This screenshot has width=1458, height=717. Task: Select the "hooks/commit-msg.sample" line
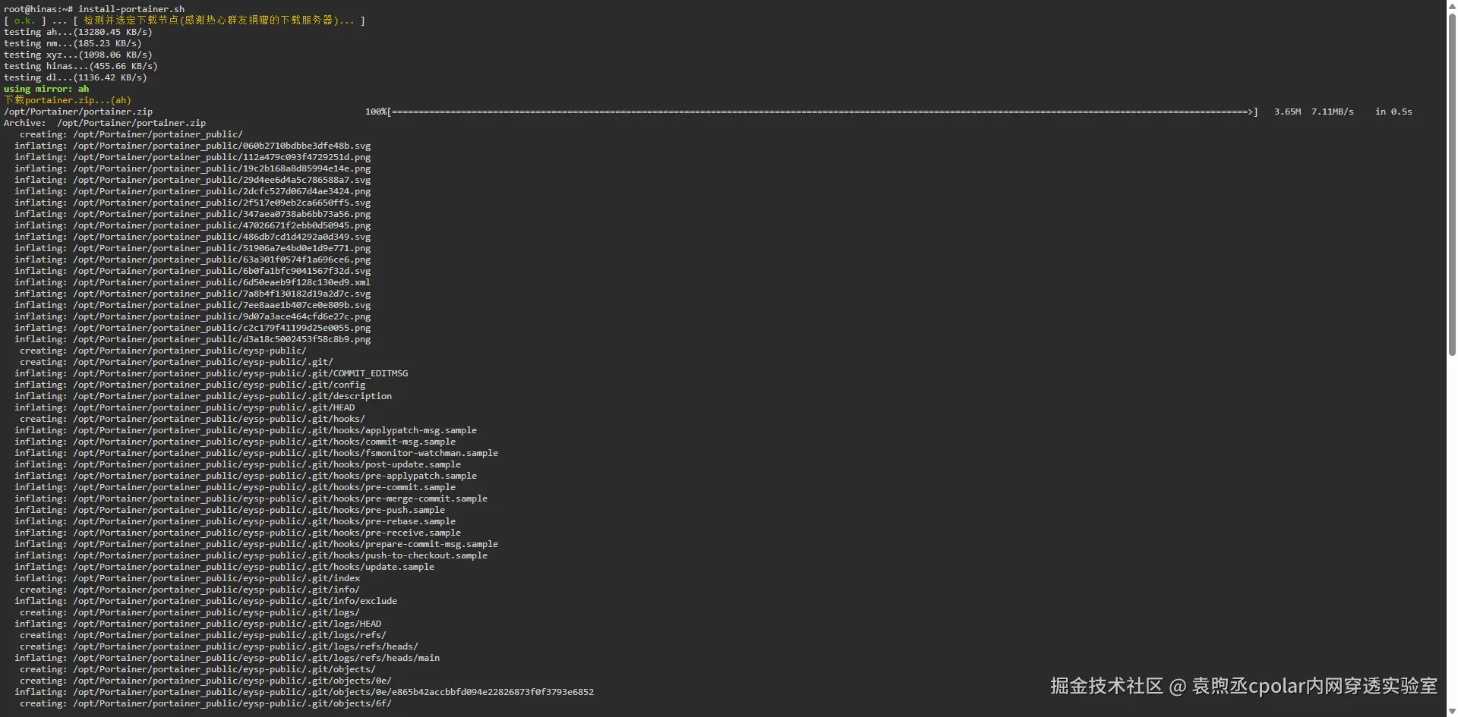point(235,442)
